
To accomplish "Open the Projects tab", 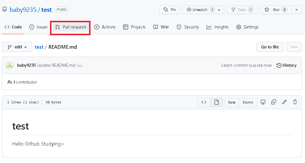I will click(134, 27).
